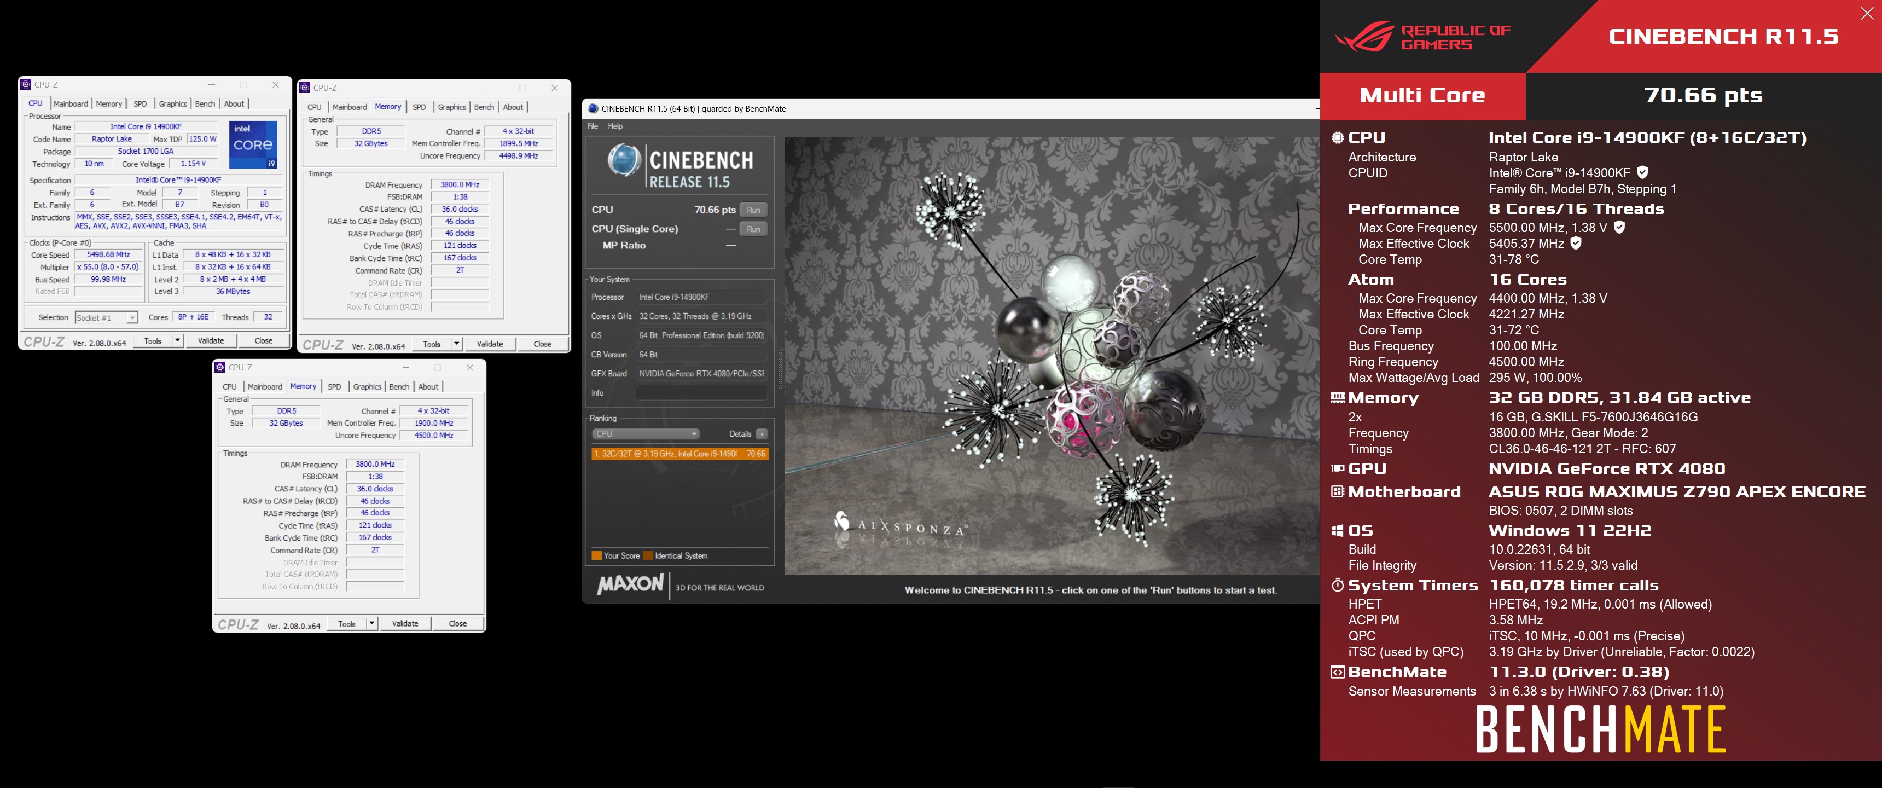Click the Windows OS icon in BenchMate panel
Image resolution: width=1882 pixels, height=788 pixels.
(x=1338, y=531)
